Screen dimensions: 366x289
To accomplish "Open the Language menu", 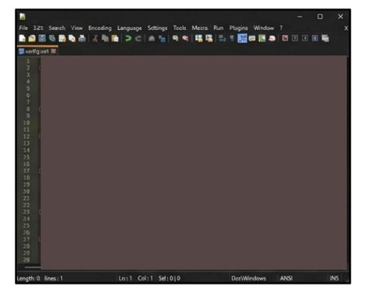I will coord(130,28).
